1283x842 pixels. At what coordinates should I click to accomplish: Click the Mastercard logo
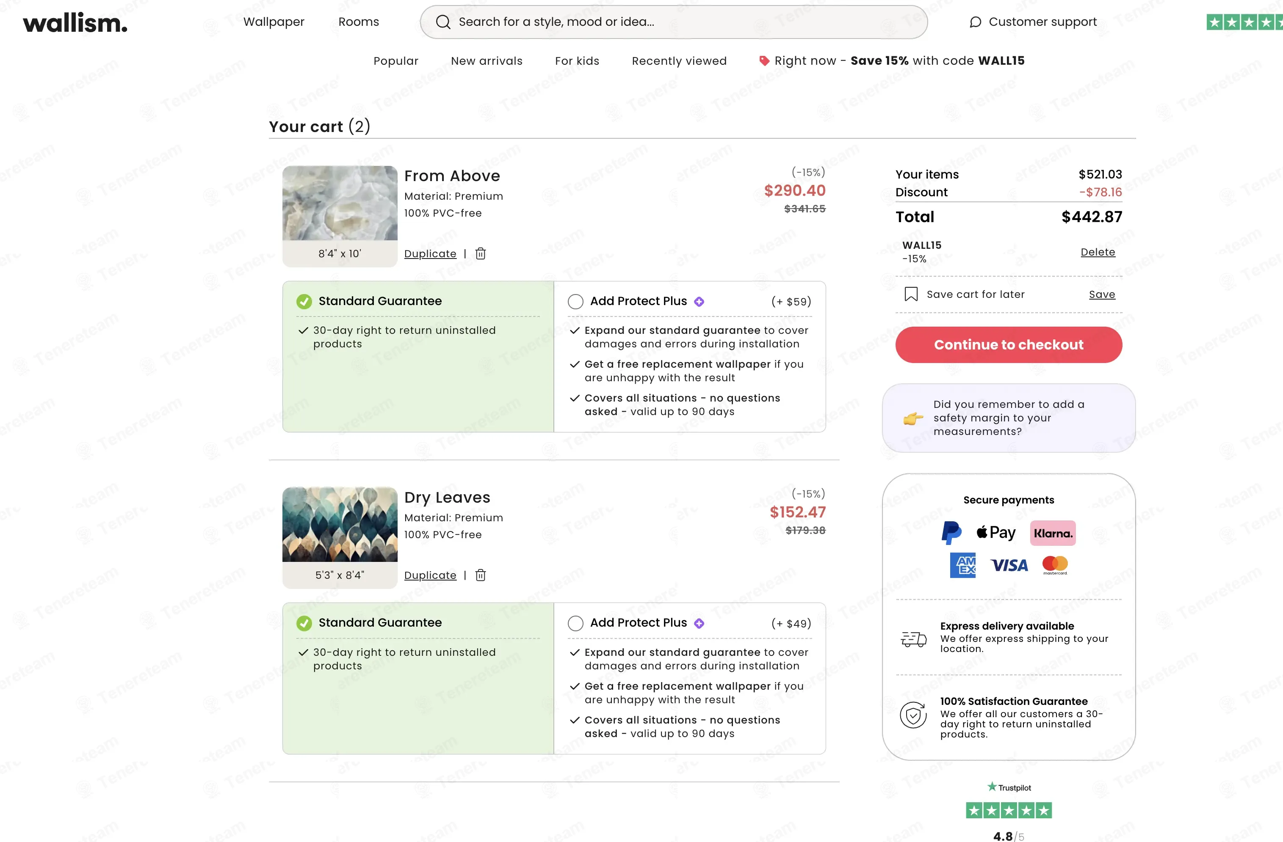pyautogui.click(x=1055, y=565)
